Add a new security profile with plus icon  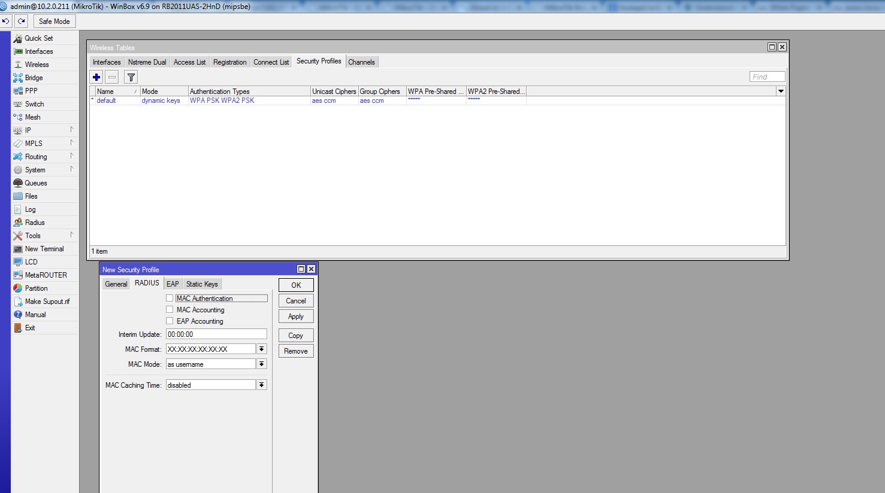96,77
